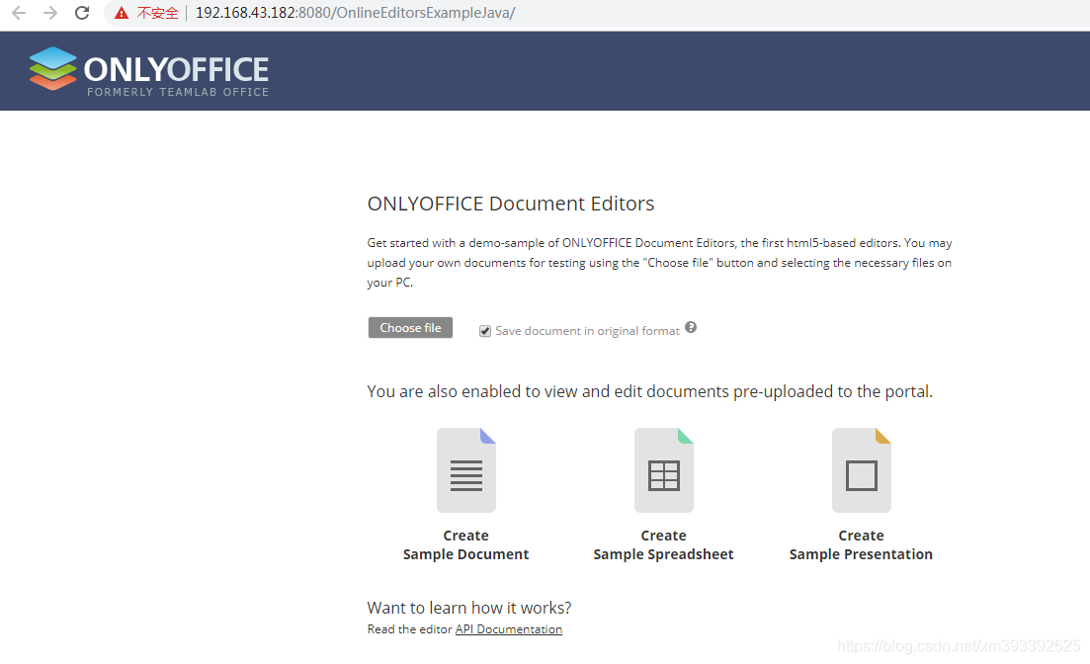Click the 'You are also enabled to view' sentence
The width and height of the screenshot is (1090, 664).
coord(650,391)
